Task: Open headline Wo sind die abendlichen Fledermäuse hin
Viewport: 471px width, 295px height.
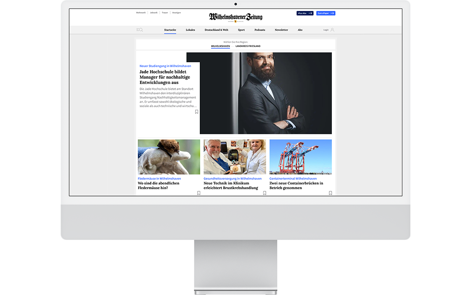Action: [159, 185]
